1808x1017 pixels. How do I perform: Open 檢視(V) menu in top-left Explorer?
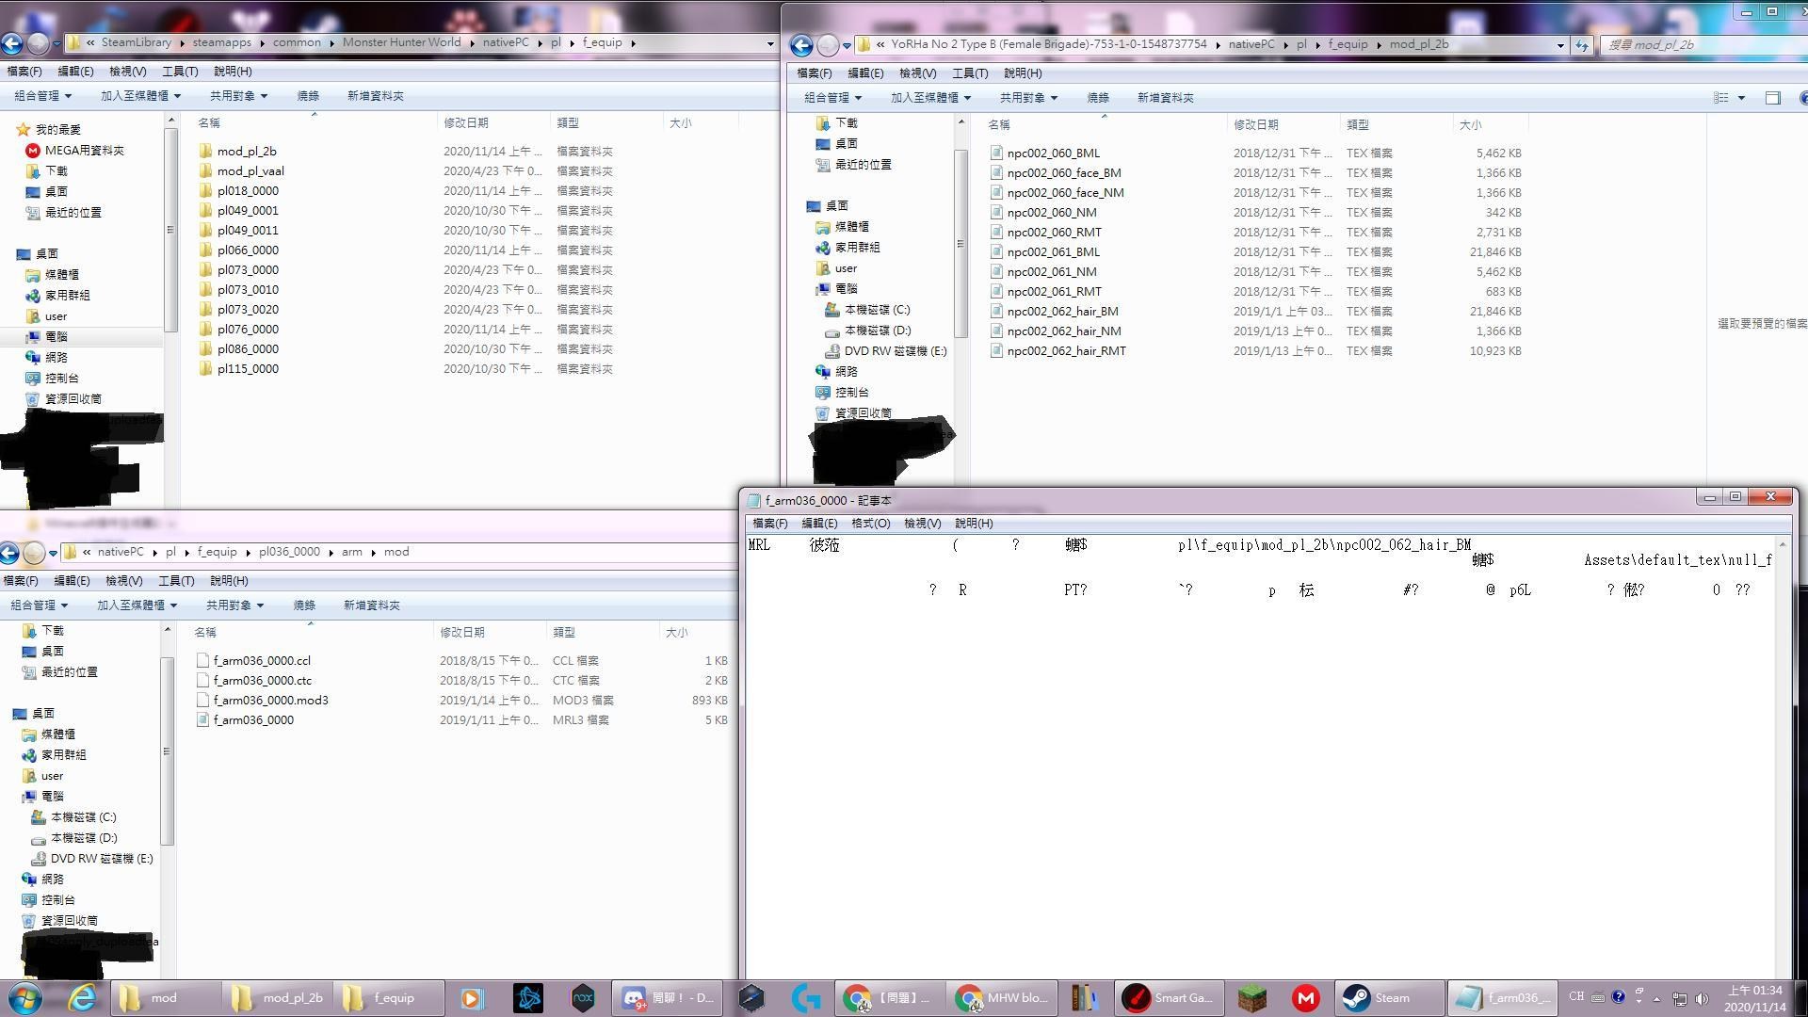(x=127, y=72)
